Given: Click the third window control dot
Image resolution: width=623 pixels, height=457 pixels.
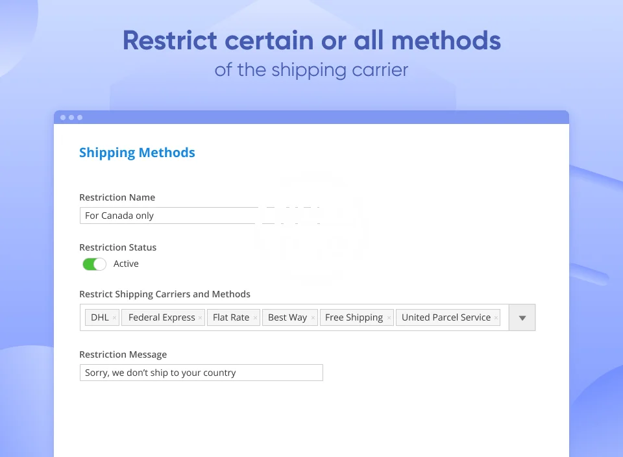Looking at the screenshot, I should coord(80,117).
